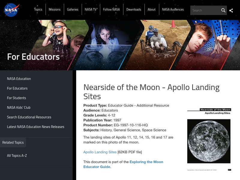The width and height of the screenshot is (240, 180).
Task: Open the share icon menu
Action: point(231,10)
